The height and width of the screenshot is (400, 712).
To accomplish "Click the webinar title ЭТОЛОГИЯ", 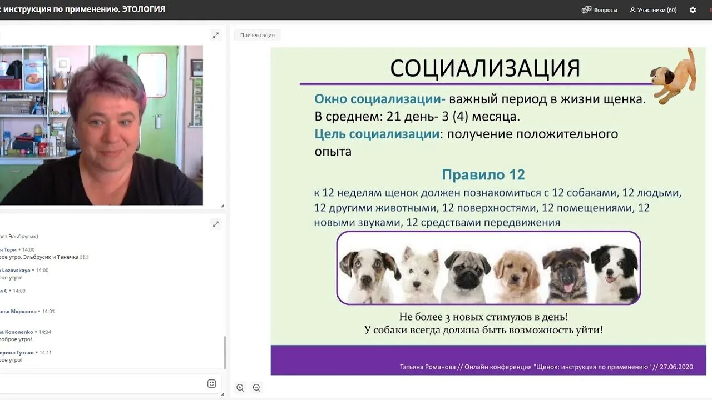I will (144, 9).
